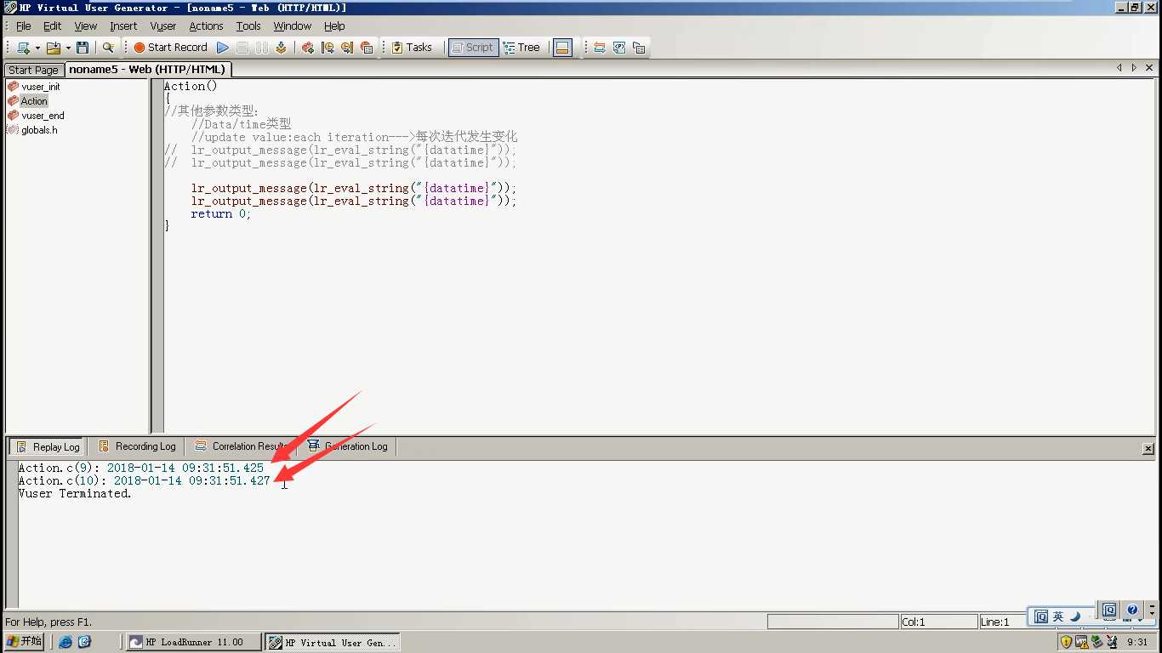Select the noname5 - Web (HTTP/HTML) tab
The width and height of the screenshot is (1162, 653).
click(147, 70)
